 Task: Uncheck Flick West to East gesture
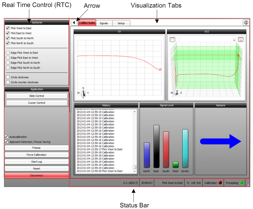pyautogui.click(x=8, y=28)
